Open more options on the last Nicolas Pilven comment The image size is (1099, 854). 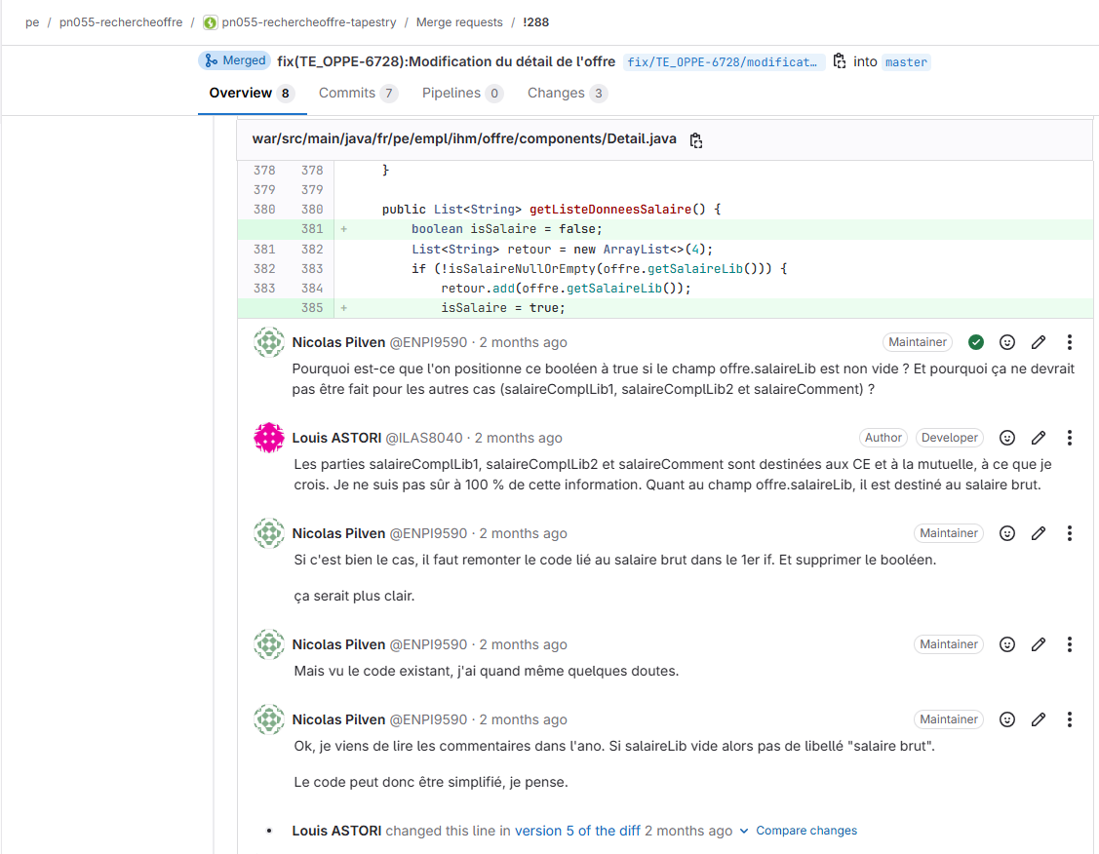[x=1070, y=718]
